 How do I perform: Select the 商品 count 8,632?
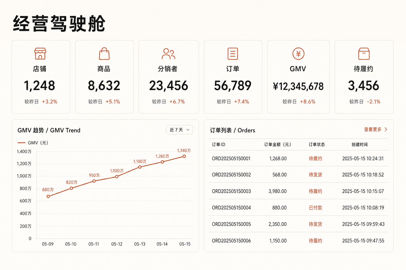pos(104,86)
